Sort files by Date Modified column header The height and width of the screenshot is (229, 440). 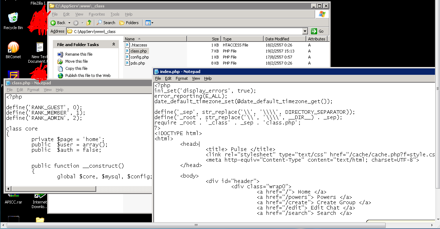point(285,39)
